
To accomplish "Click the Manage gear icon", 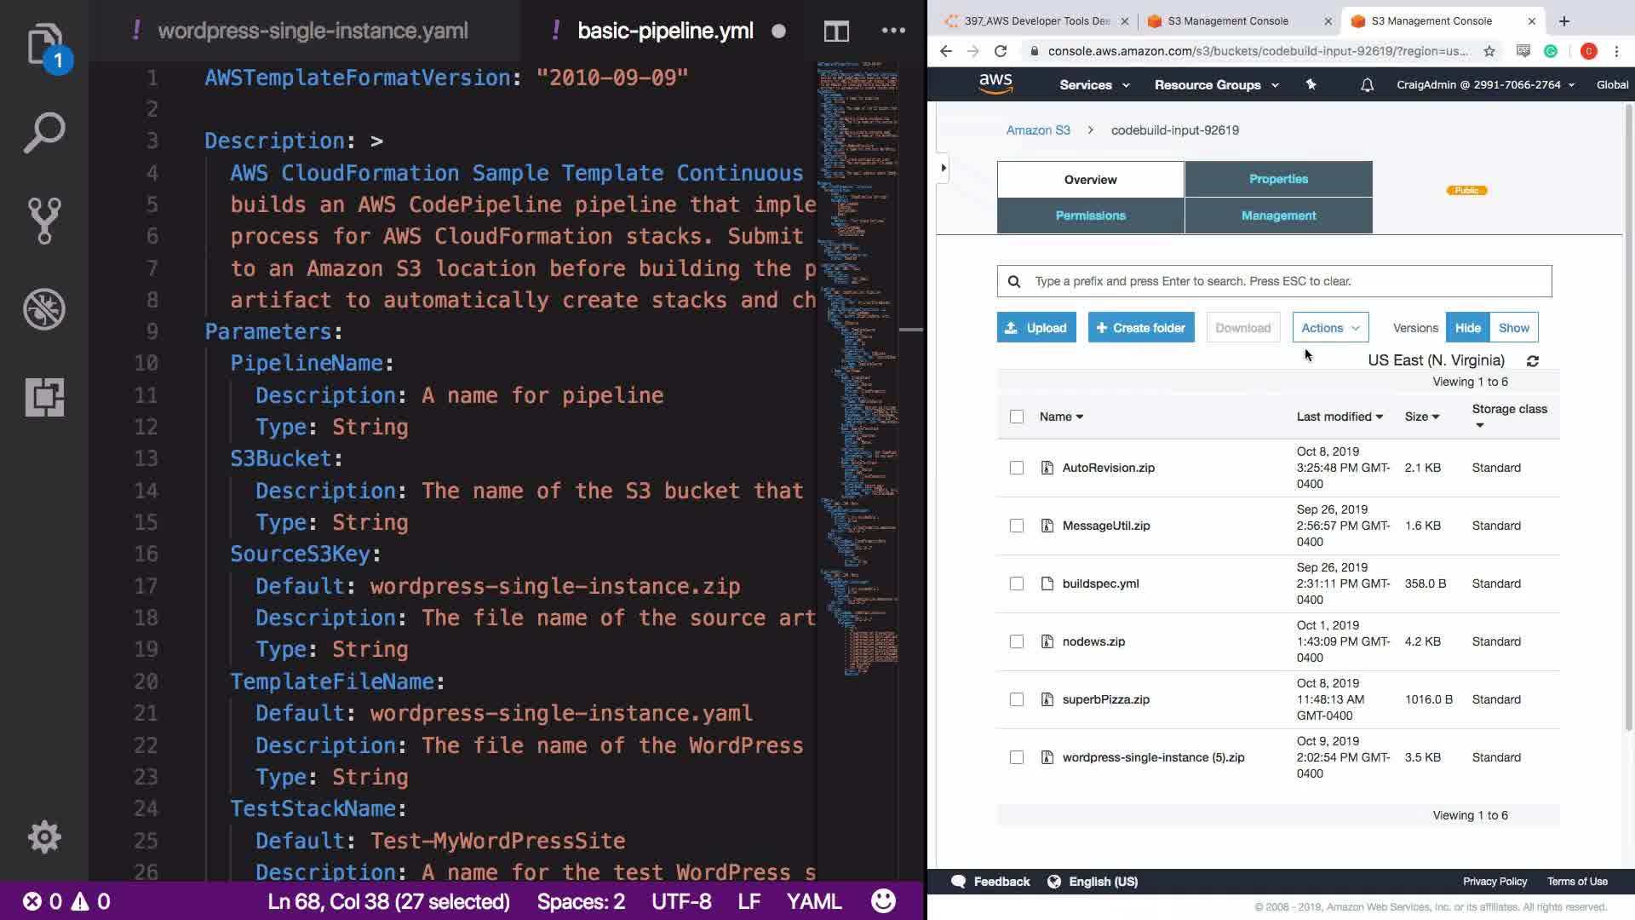I will point(44,837).
